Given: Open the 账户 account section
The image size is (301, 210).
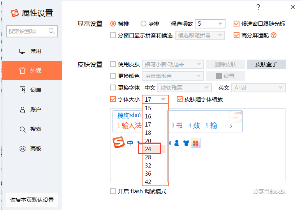Looking at the screenshot, I should tap(32, 109).
